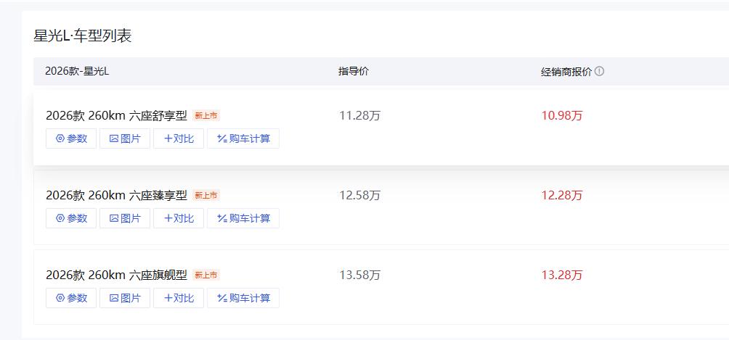This screenshot has width=729, height=340.
Task: Click the 新上市 tag on 六座旗舰型
Action: (206, 275)
